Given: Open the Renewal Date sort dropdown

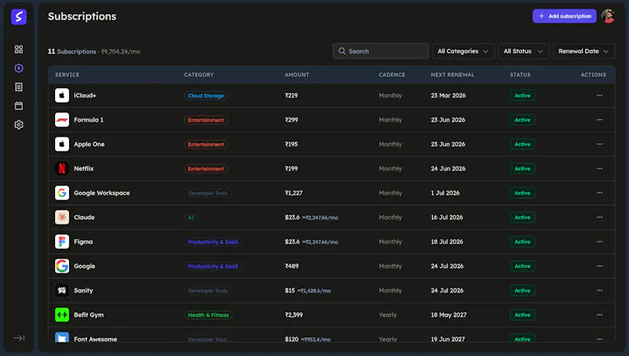Looking at the screenshot, I should pyautogui.click(x=583, y=51).
